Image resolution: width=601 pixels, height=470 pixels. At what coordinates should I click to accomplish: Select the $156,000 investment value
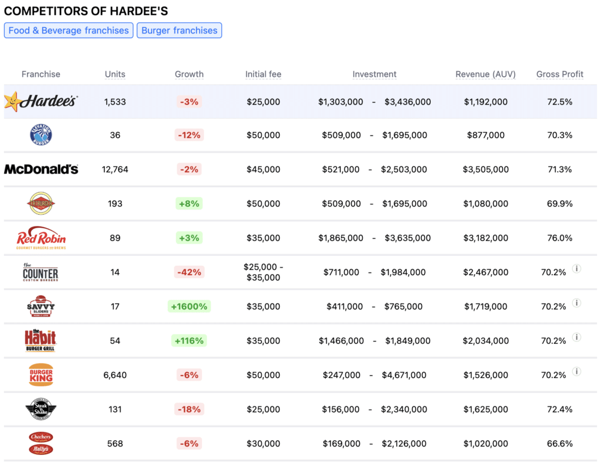click(341, 409)
